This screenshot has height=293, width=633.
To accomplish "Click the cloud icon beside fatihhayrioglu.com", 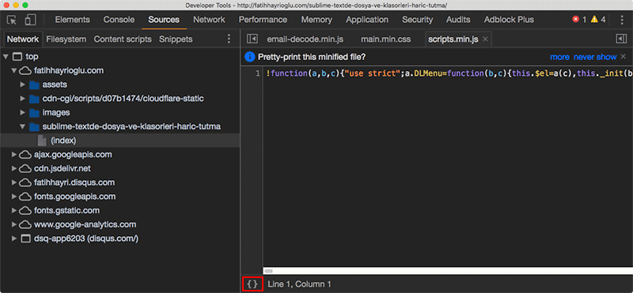I will (25, 70).
